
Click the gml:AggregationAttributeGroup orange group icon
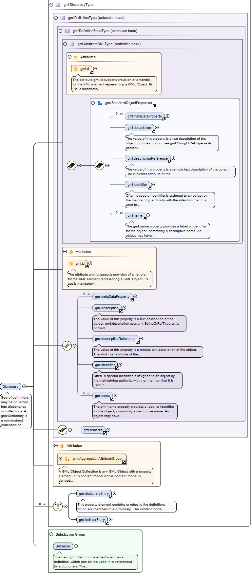67,459
